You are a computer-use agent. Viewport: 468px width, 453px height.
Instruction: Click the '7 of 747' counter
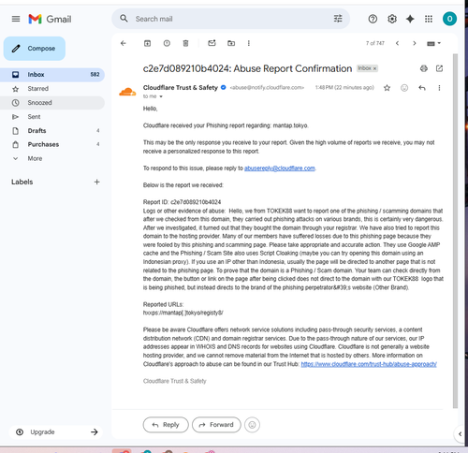(375, 43)
